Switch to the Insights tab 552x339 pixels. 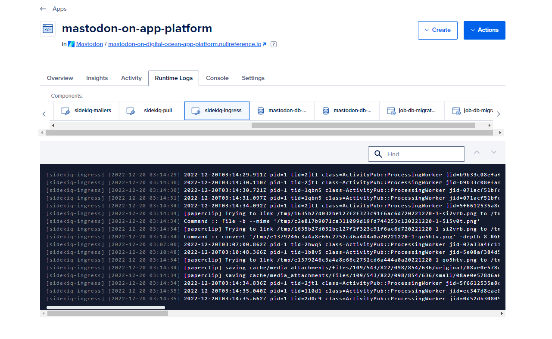pos(97,78)
